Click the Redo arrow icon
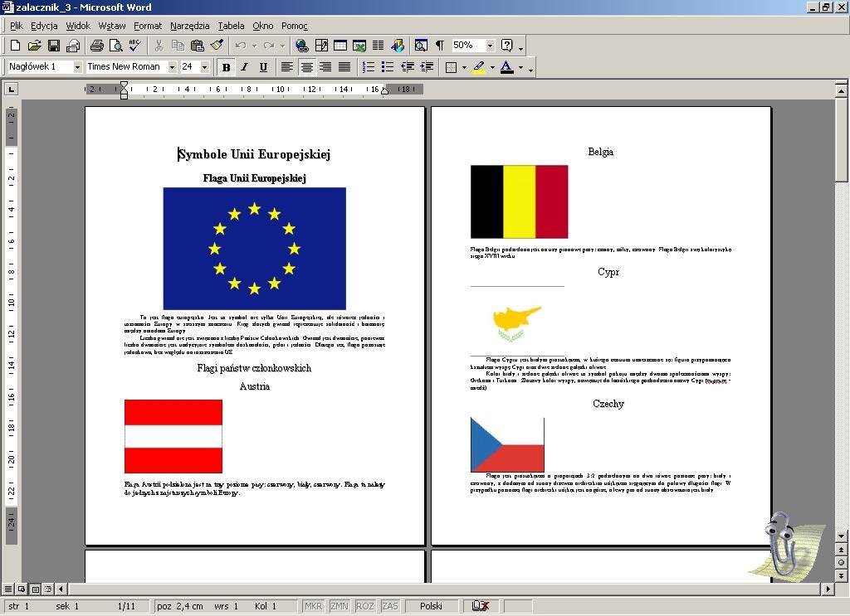Screen dimensions: 850x616 268,46
